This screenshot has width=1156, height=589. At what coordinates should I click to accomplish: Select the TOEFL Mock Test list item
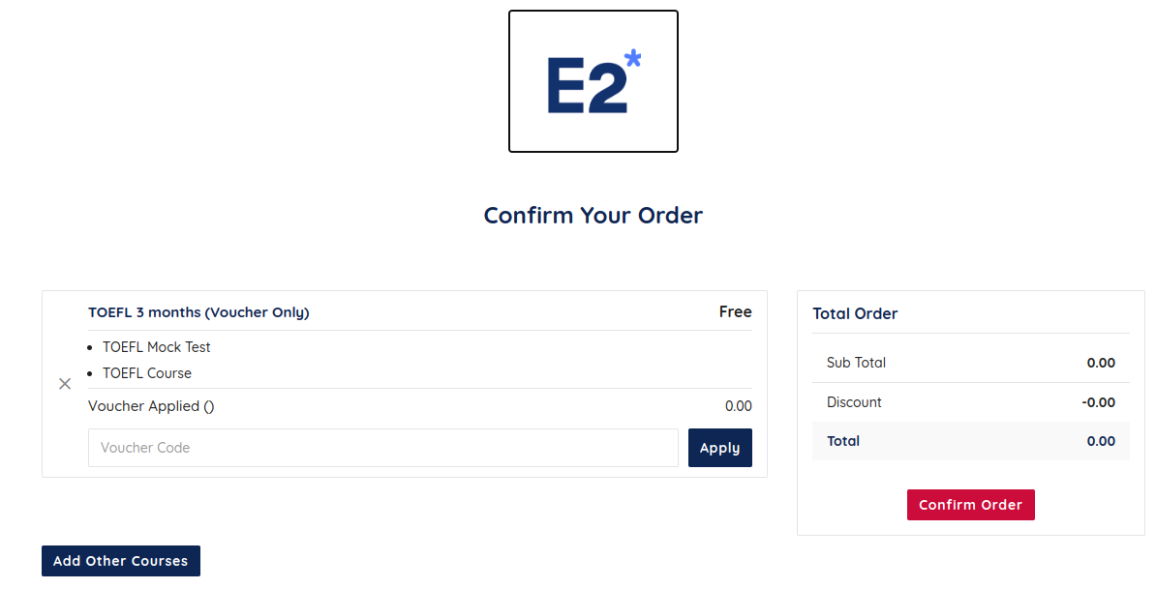click(x=155, y=346)
